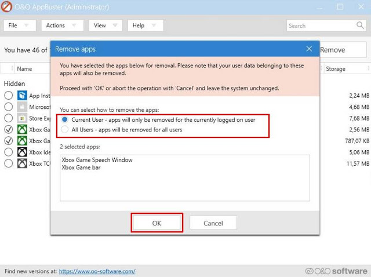Select Current User removal option
371x277 pixels.
(x=64, y=120)
